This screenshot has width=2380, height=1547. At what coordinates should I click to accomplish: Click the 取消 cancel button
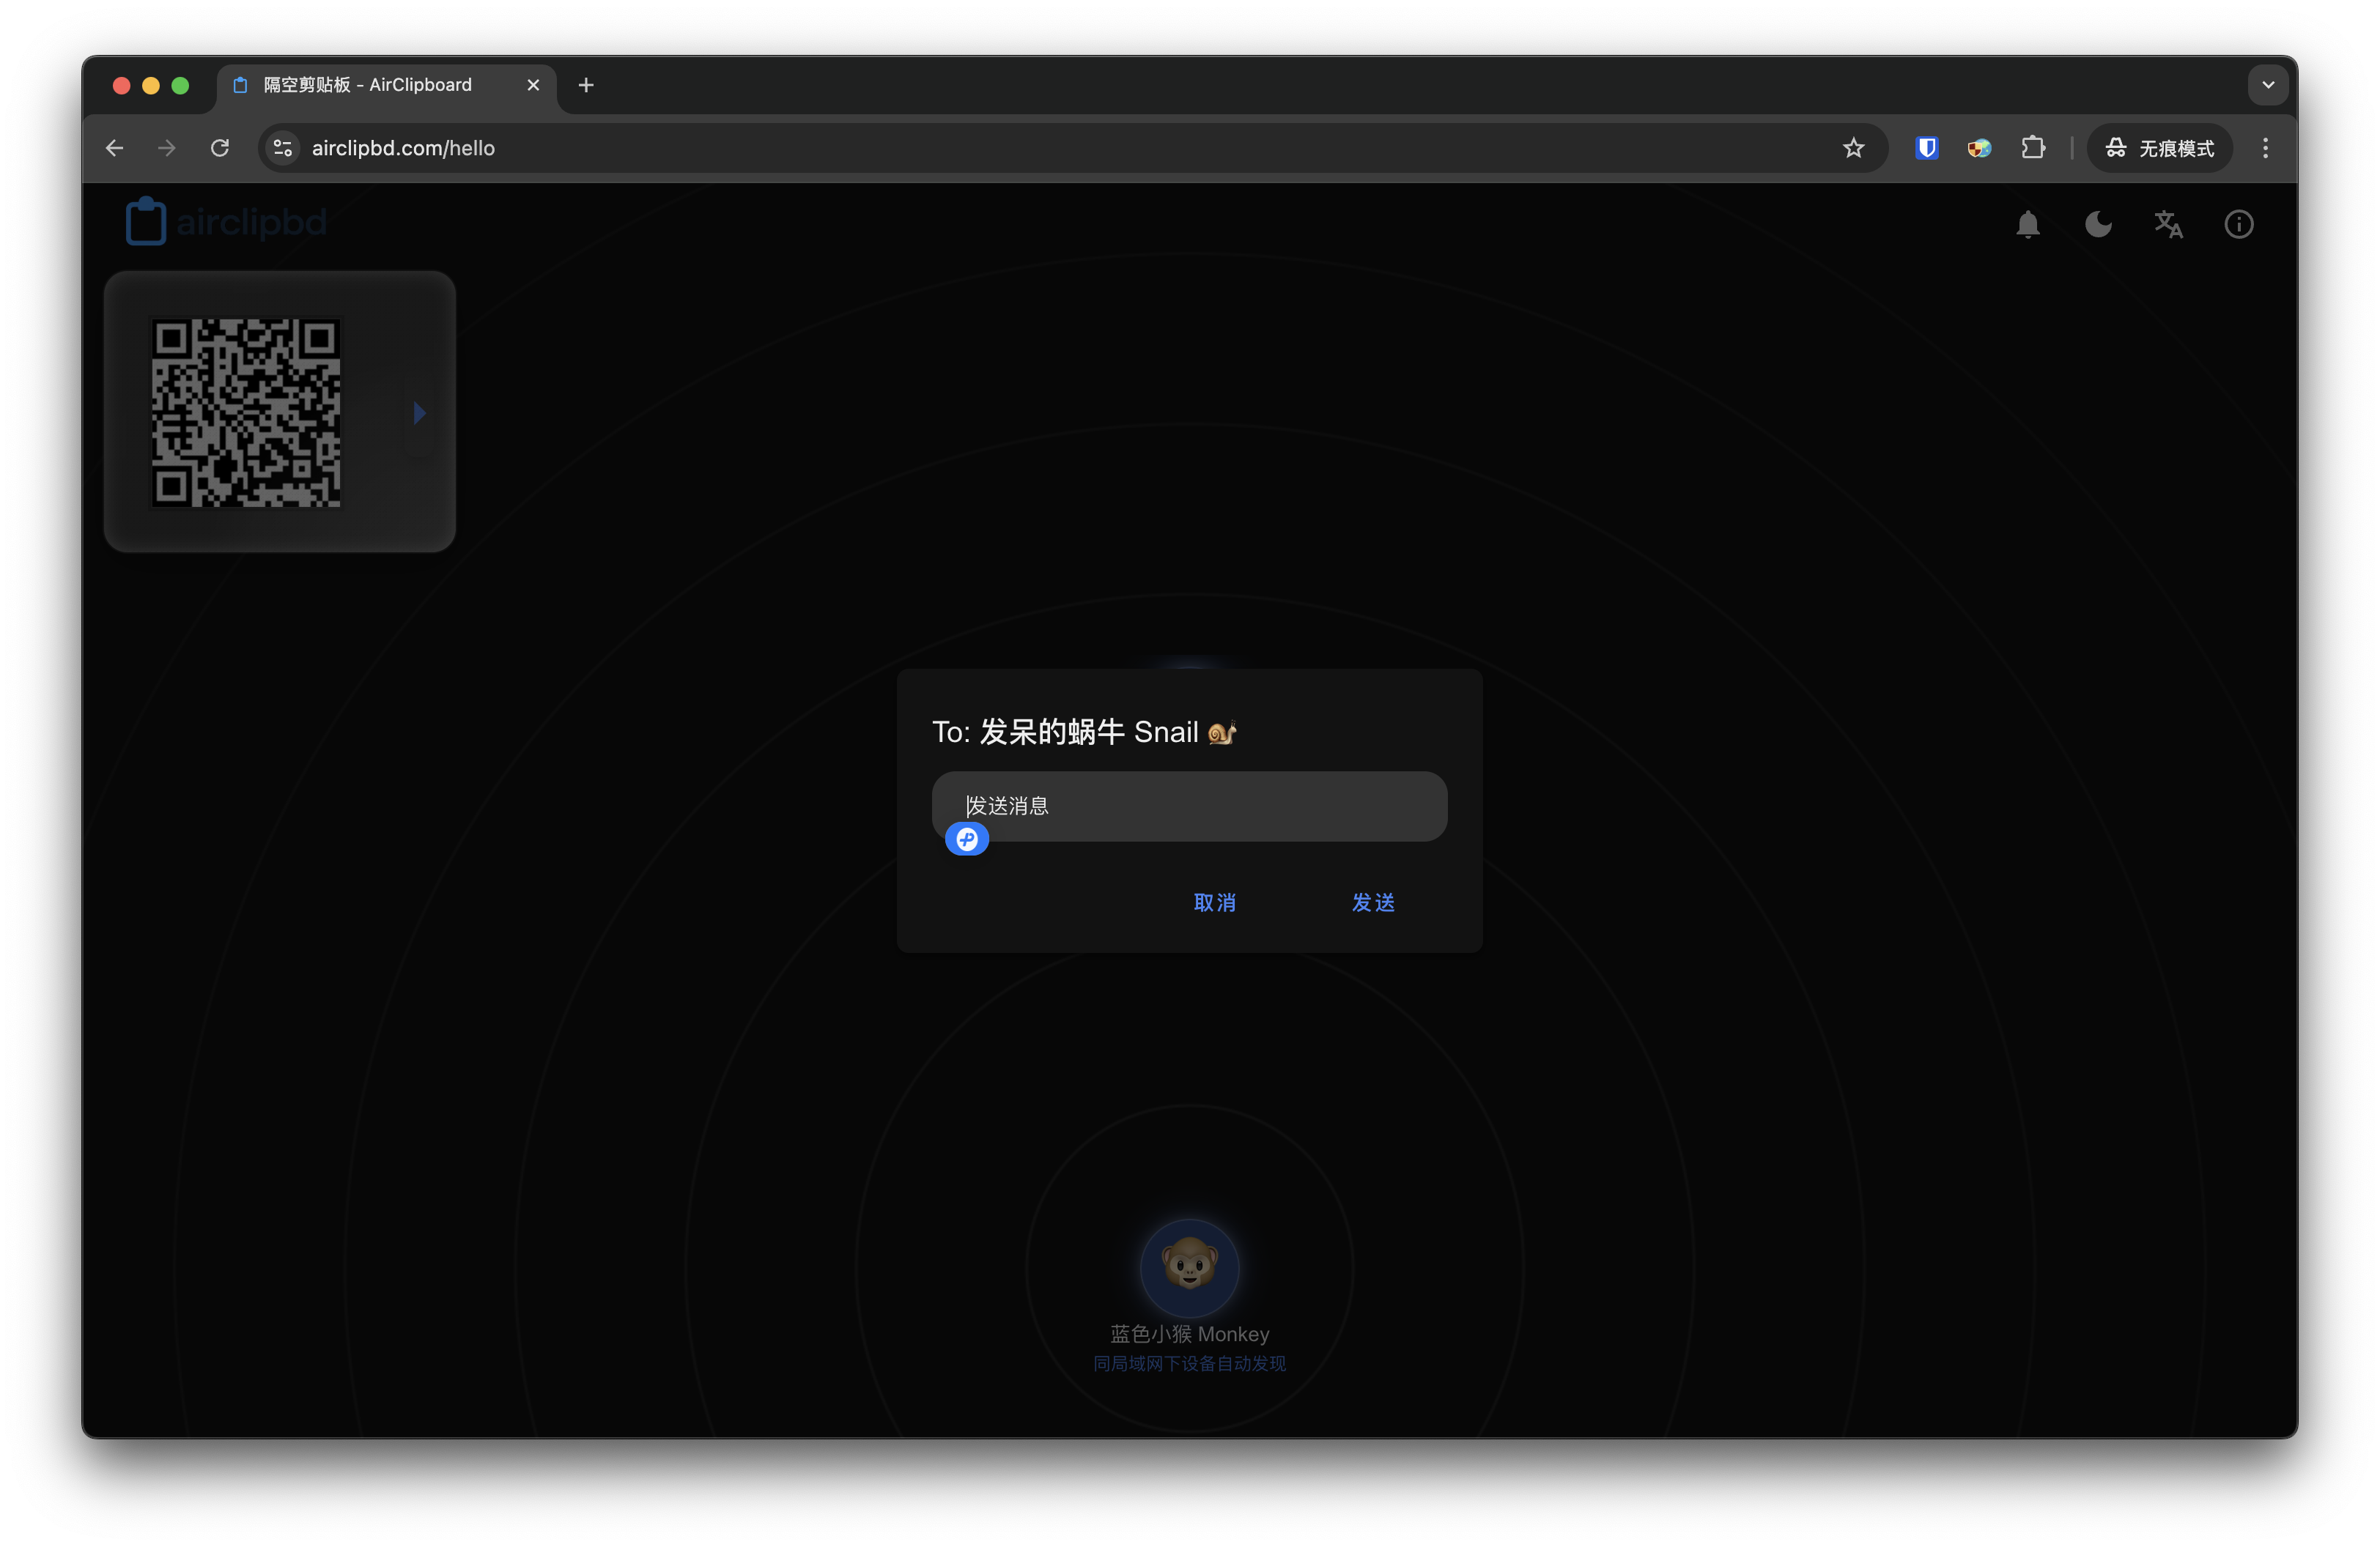click(1215, 902)
